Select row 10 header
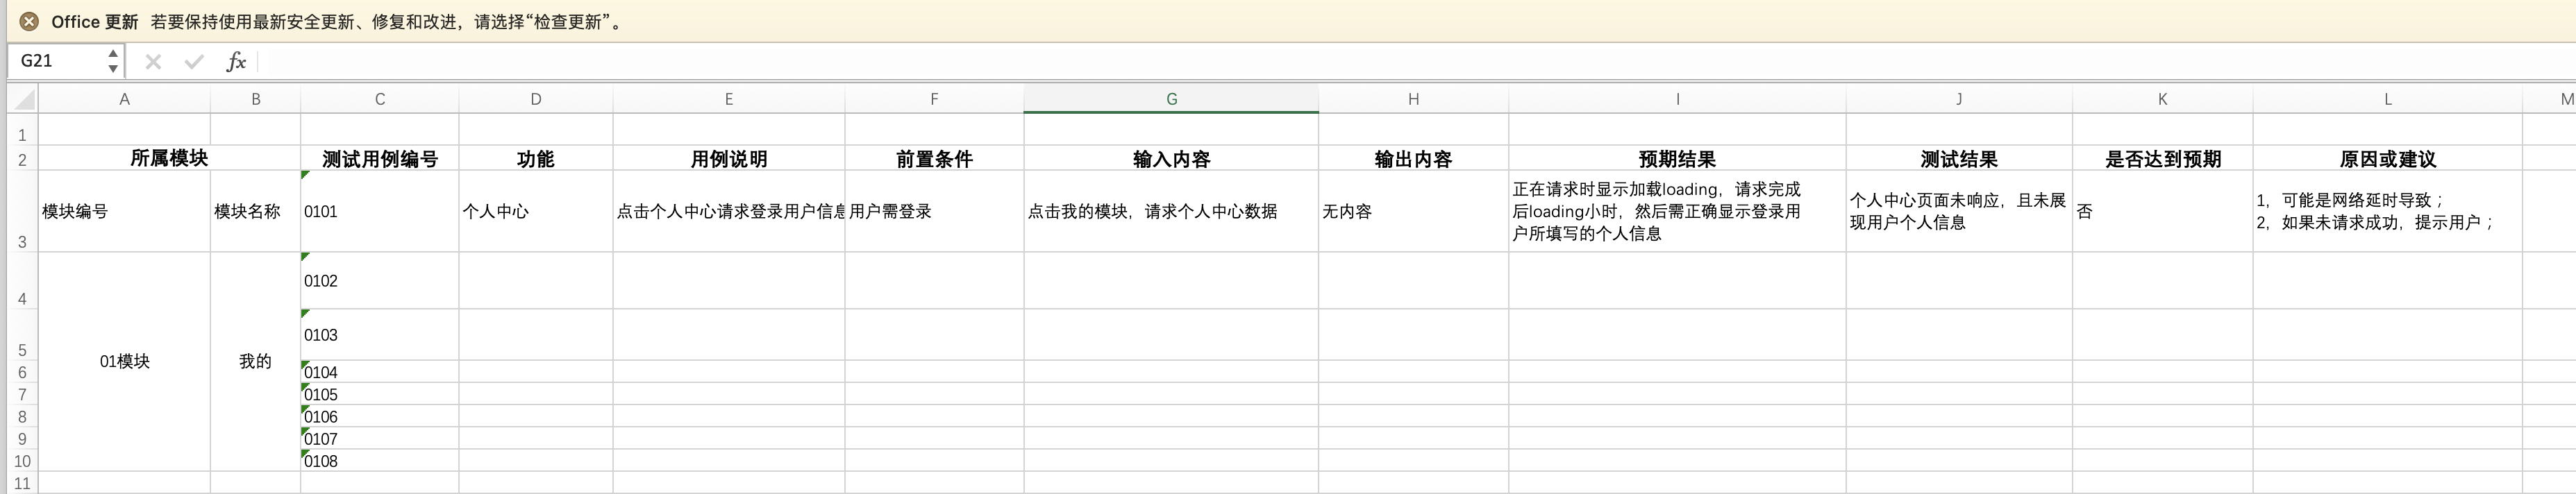The height and width of the screenshot is (494, 2576). click(22, 461)
